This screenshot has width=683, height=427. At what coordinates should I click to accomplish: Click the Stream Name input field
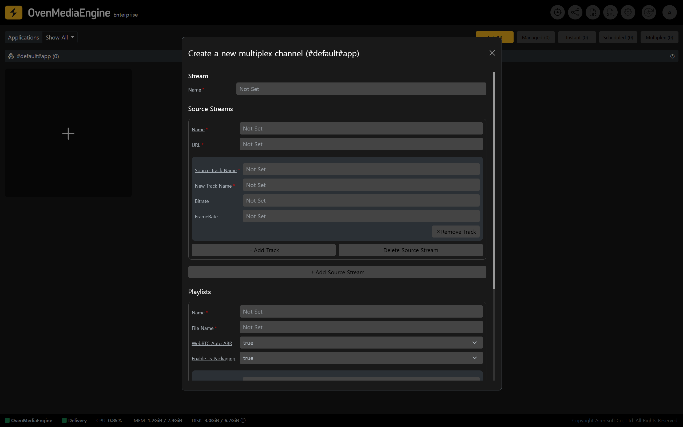click(361, 89)
